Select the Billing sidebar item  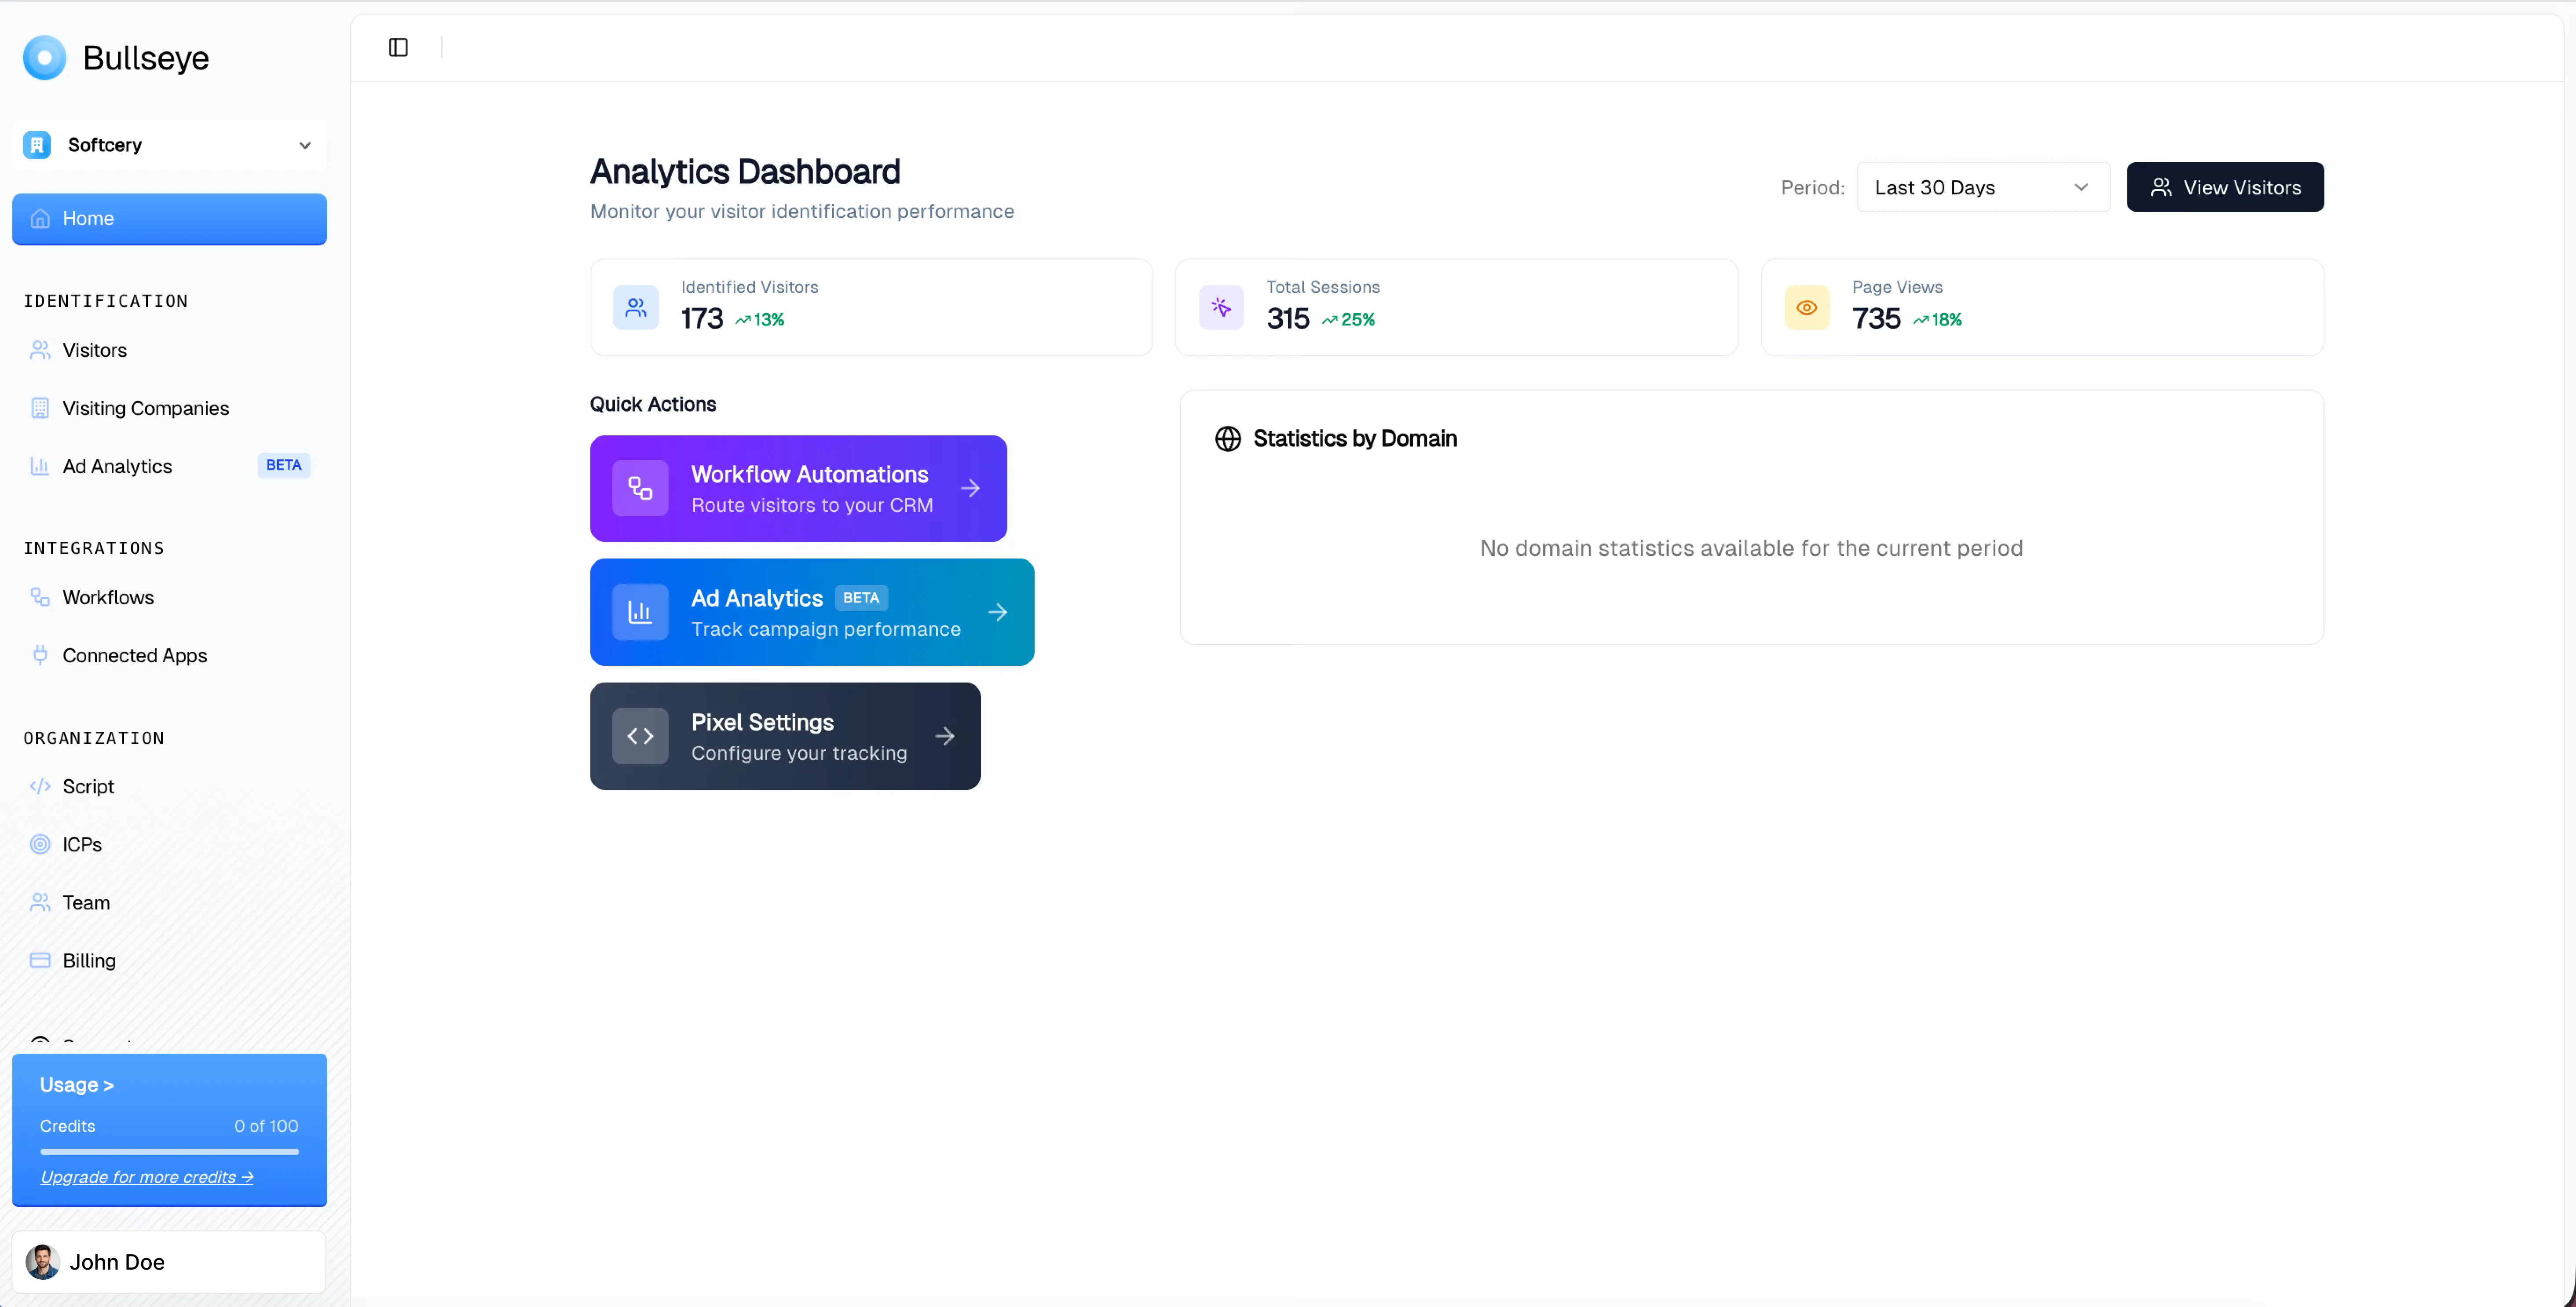coord(89,960)
